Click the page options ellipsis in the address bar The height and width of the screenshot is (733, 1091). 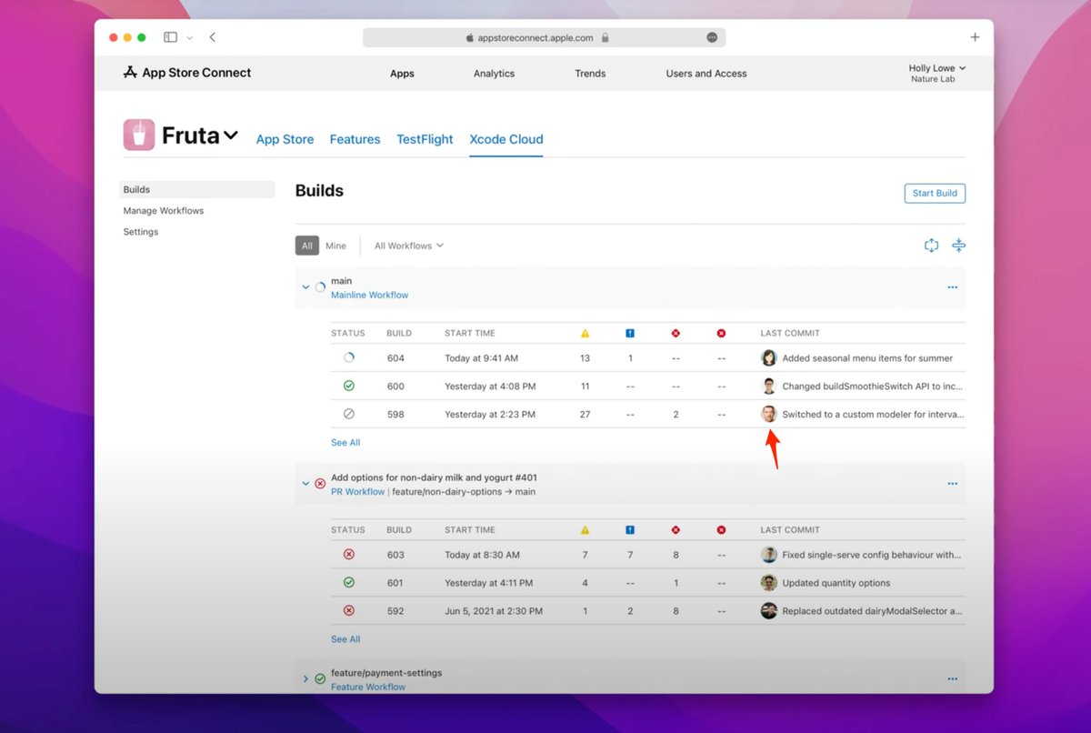(712, 37)
